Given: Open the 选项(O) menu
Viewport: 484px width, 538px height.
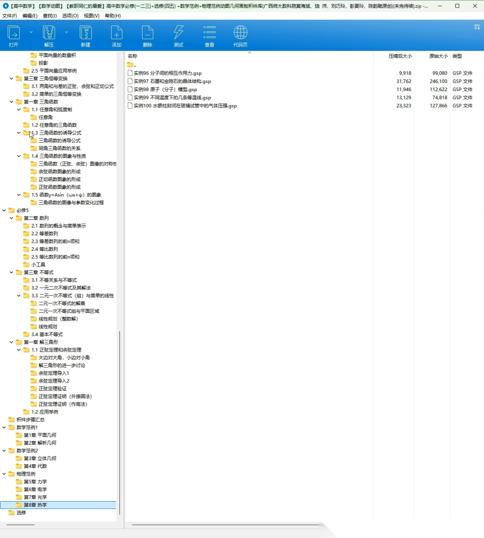Looking at the screenshot, I should [70, 16].
